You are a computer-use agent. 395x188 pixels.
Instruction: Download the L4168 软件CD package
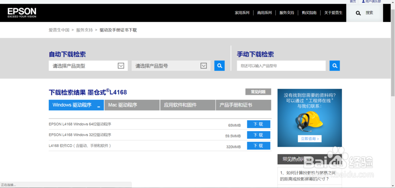(x=258, y=146)
